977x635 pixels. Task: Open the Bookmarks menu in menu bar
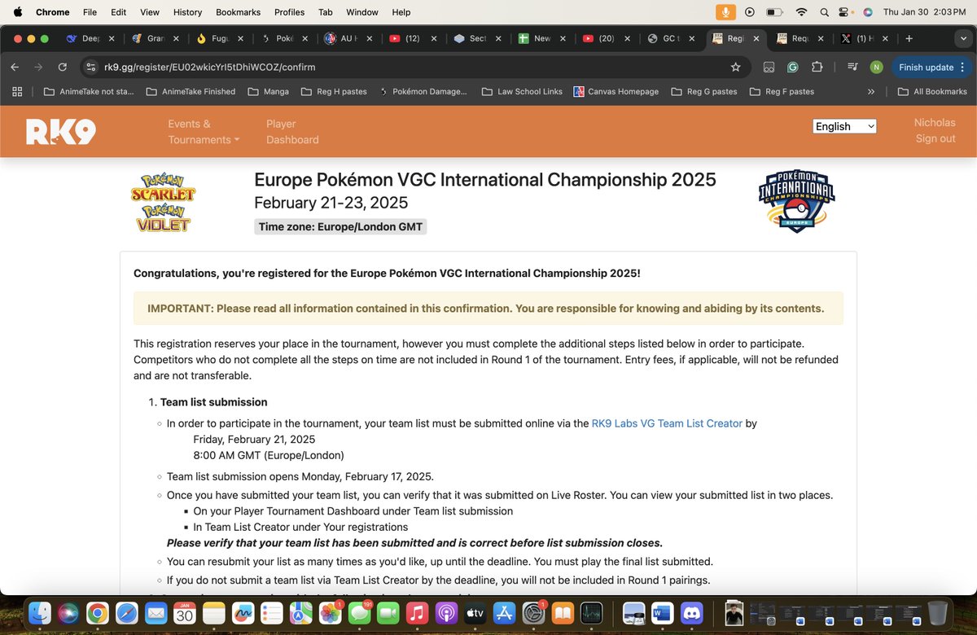[x=236, y=12]
